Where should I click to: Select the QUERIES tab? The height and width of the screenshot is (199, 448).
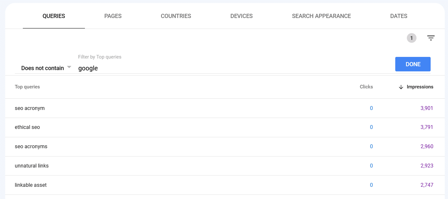click(53, 16)
